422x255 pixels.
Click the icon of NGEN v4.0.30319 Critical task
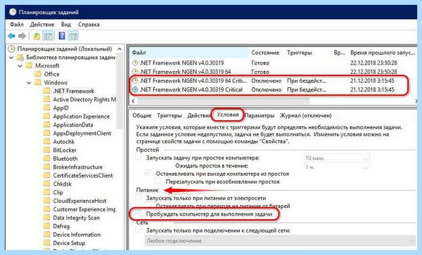[x=135, y=89]
